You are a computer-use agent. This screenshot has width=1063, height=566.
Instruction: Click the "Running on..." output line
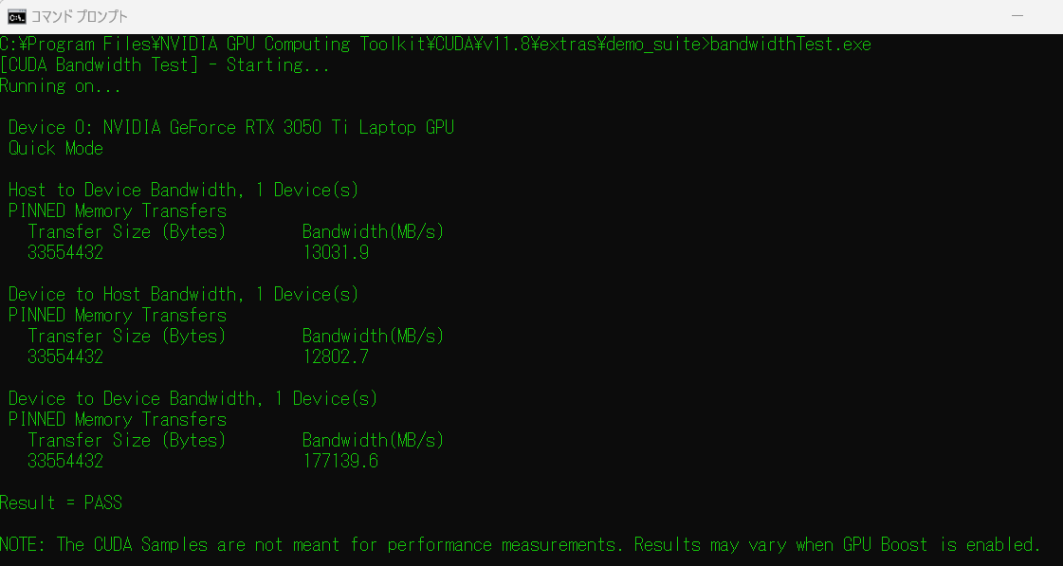coord(61,86)
